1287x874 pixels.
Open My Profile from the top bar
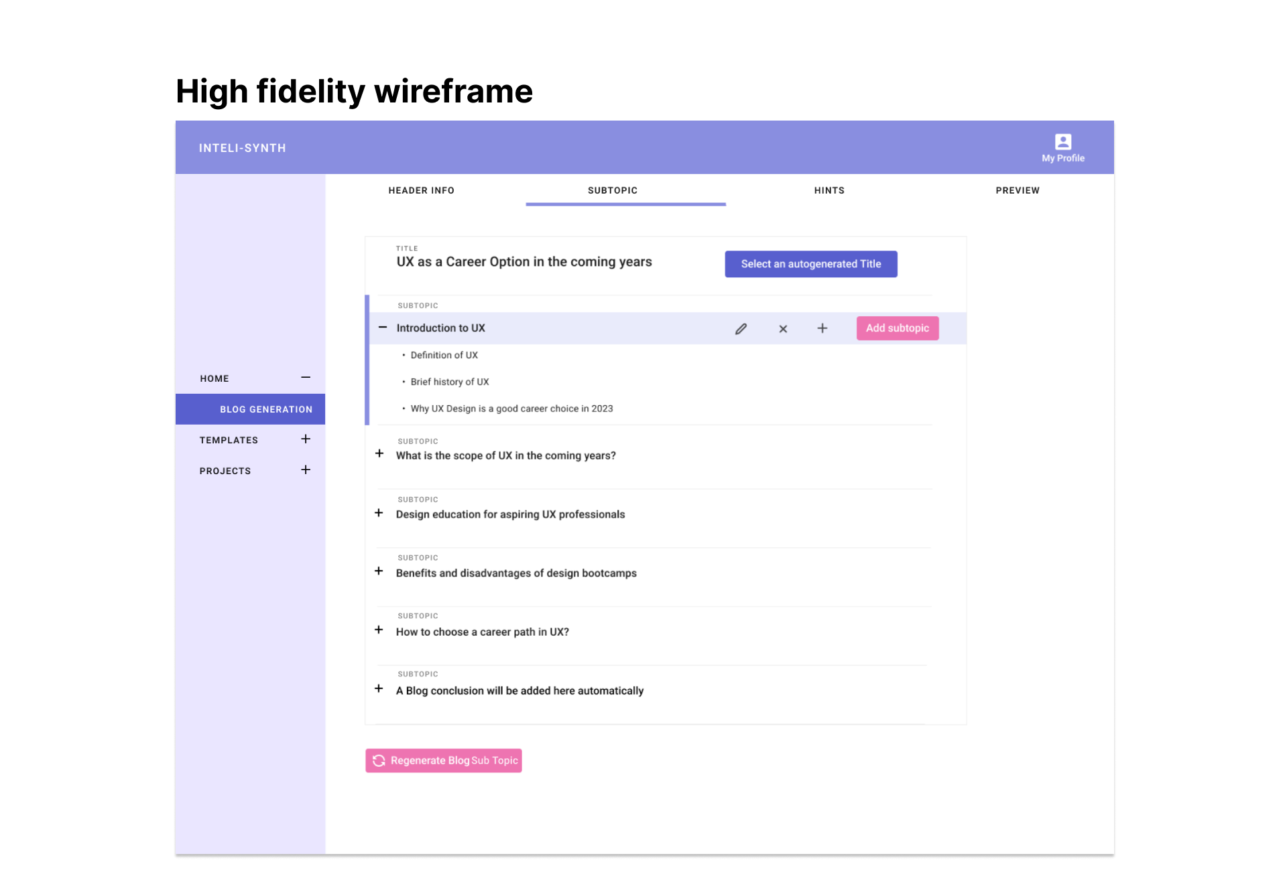[x=1062, y=147]
